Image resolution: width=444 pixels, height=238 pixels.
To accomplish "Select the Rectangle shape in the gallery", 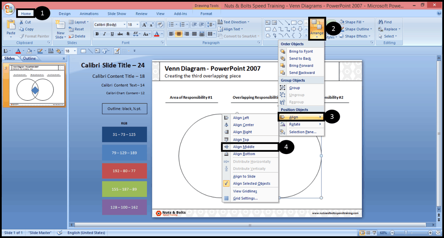I will (294, 22).
